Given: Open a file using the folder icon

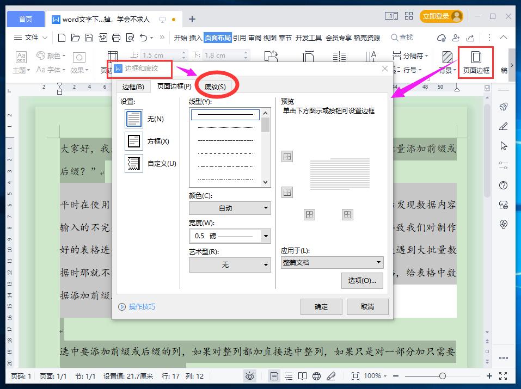Looking at the screenshot, I should click(75, 38).
